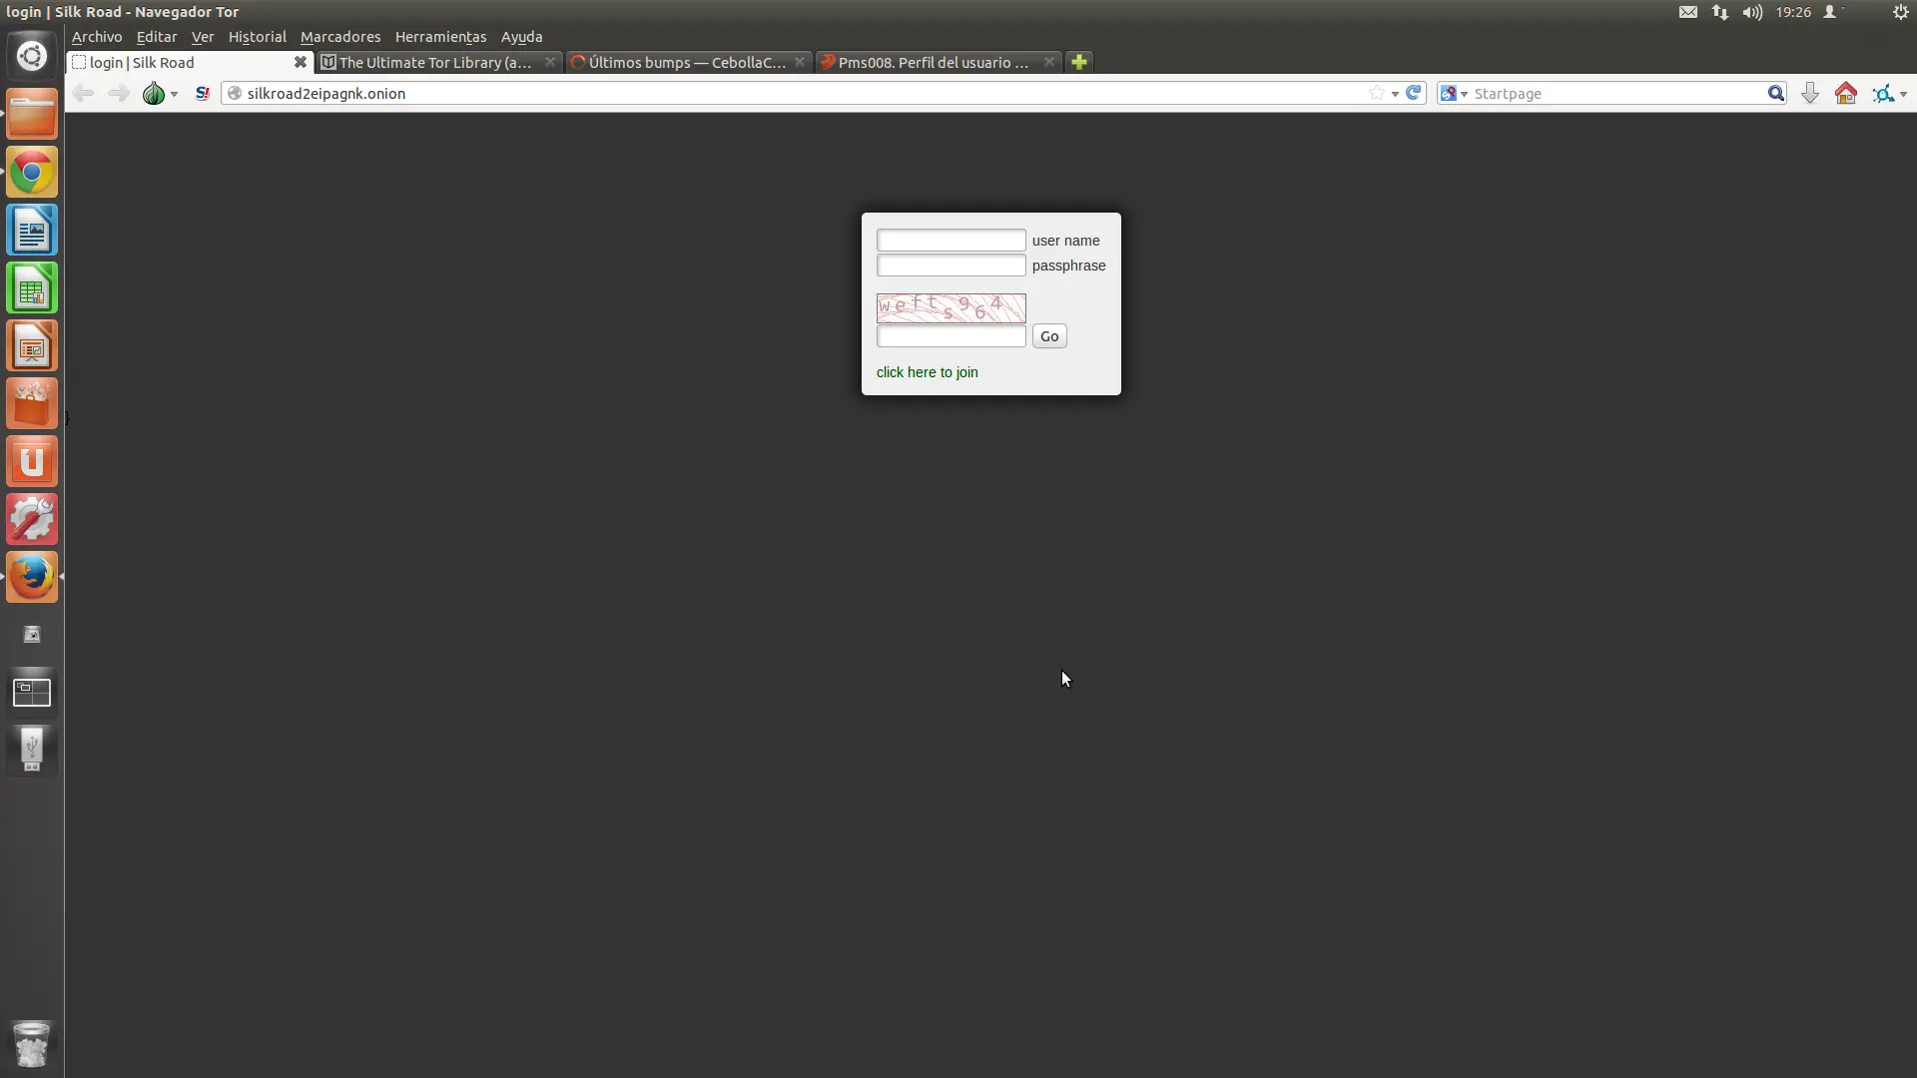Open the Archivo menu

pyautogui.click(x=97, y=37)
